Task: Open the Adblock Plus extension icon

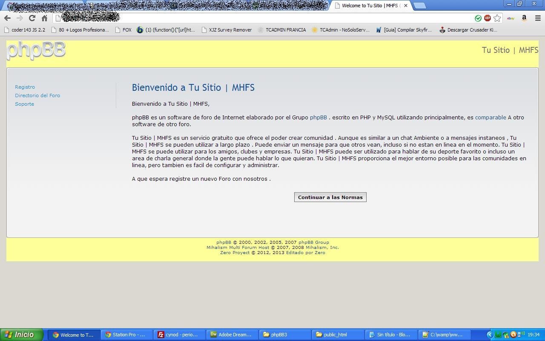Action: (487, 18)
